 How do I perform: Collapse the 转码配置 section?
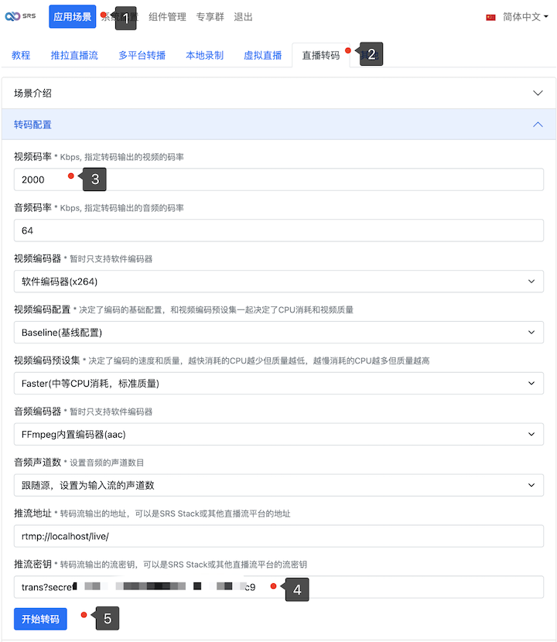(x=278, y=125)
